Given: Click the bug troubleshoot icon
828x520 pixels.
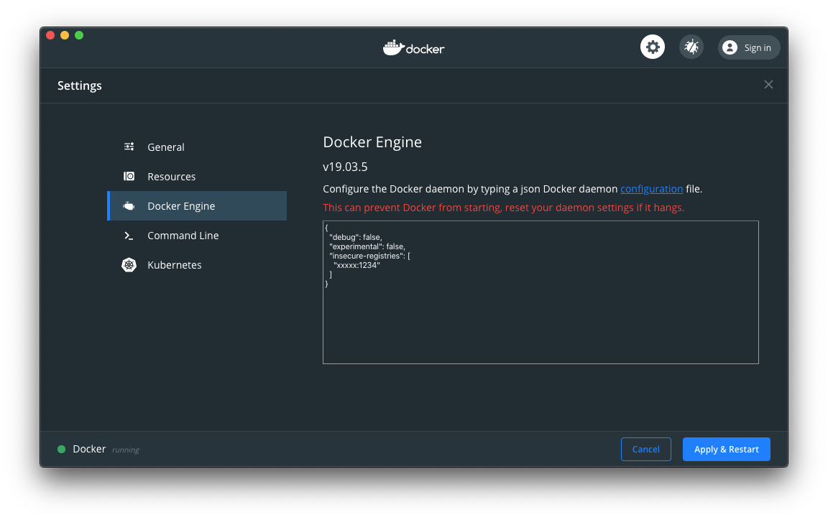Looking at the screenshot, I should coord(691,47).
